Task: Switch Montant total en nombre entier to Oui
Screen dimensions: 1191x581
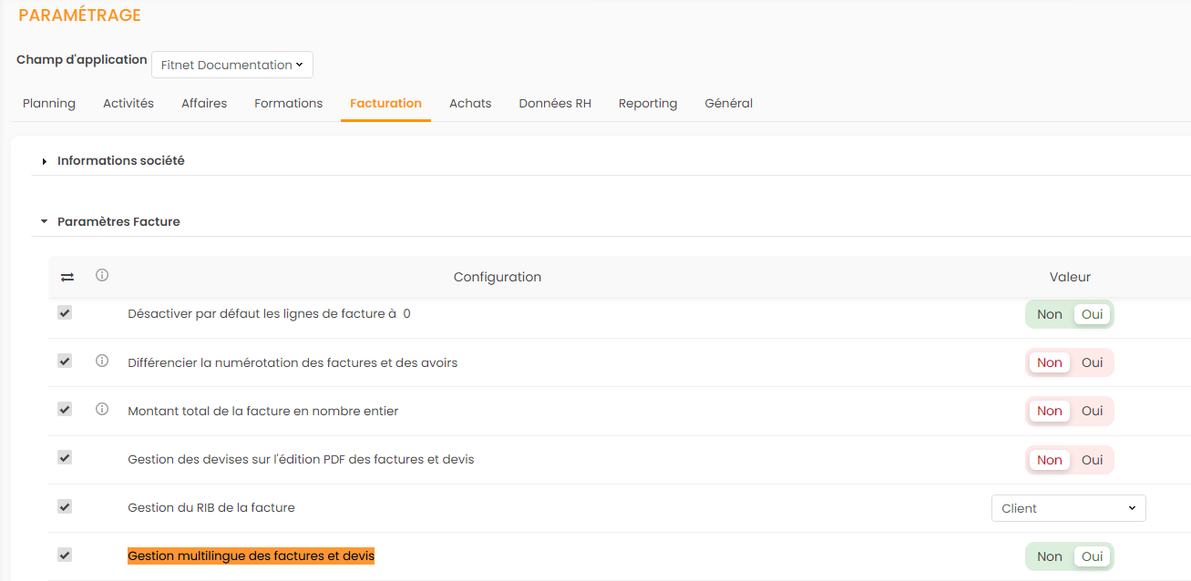Action: [1092, 411]
